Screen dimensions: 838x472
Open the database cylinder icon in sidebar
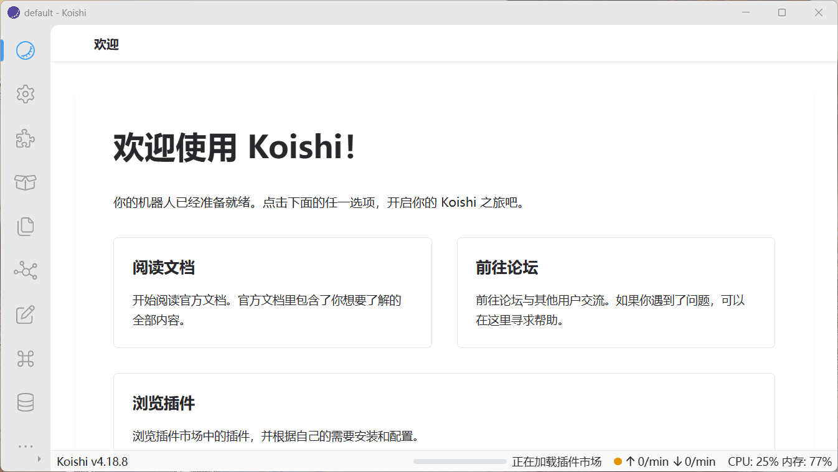point(26,402)
